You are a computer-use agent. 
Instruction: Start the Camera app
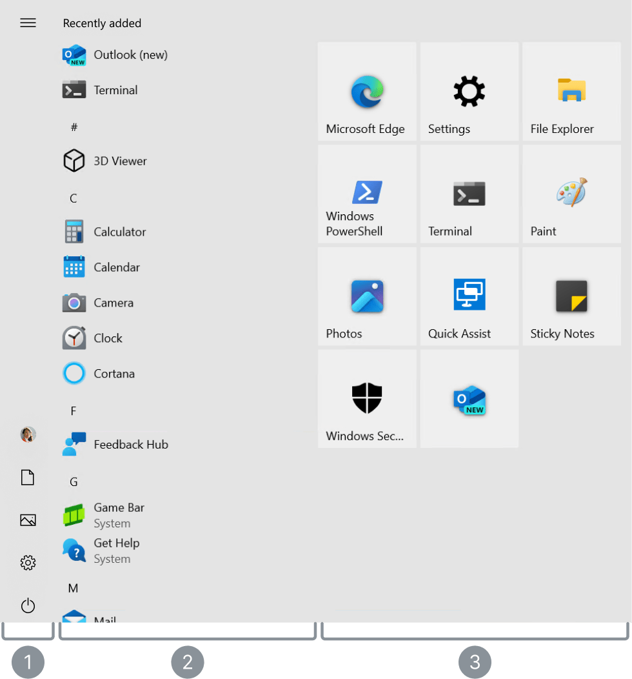pos(98,303)
